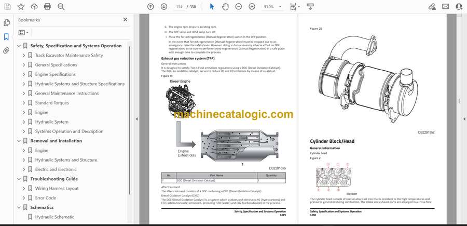
Task: Open Engine bookmark under Removal and Installation
Action: pos(42,151)
